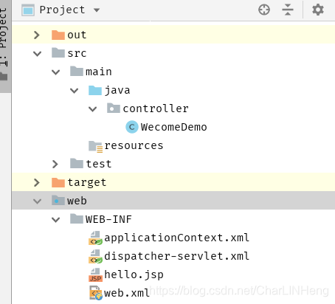Click the web module folder icon
This screenshot has width=335, height=304.
[x=58, y=200]
